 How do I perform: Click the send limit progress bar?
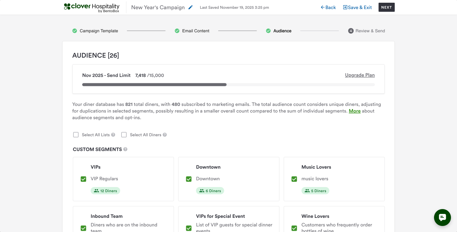[x=228, y=85]
